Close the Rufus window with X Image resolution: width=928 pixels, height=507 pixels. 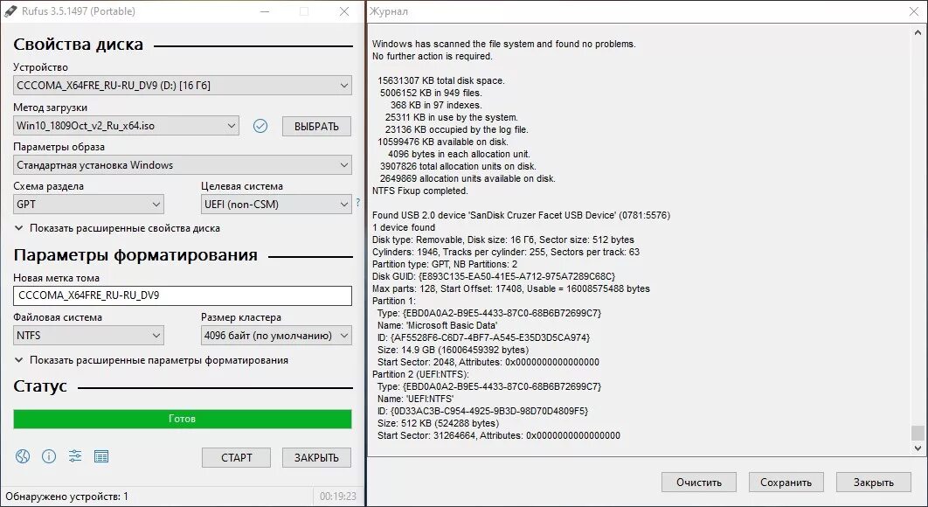tap(344, 11)
